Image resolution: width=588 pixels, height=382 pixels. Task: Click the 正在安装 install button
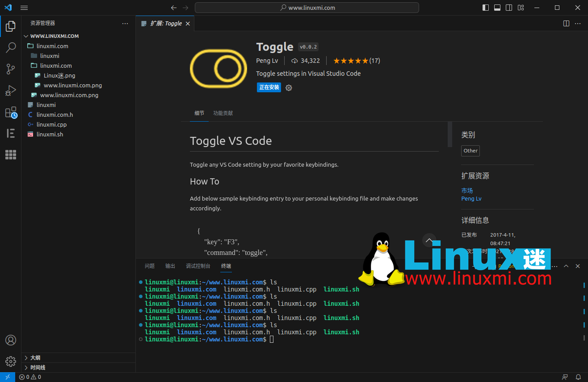[269, 87]
